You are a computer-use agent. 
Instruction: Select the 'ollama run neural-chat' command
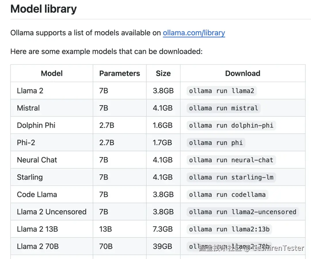(231, 160)
